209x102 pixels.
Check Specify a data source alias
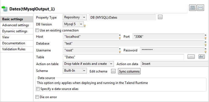[x=38, y=89]
